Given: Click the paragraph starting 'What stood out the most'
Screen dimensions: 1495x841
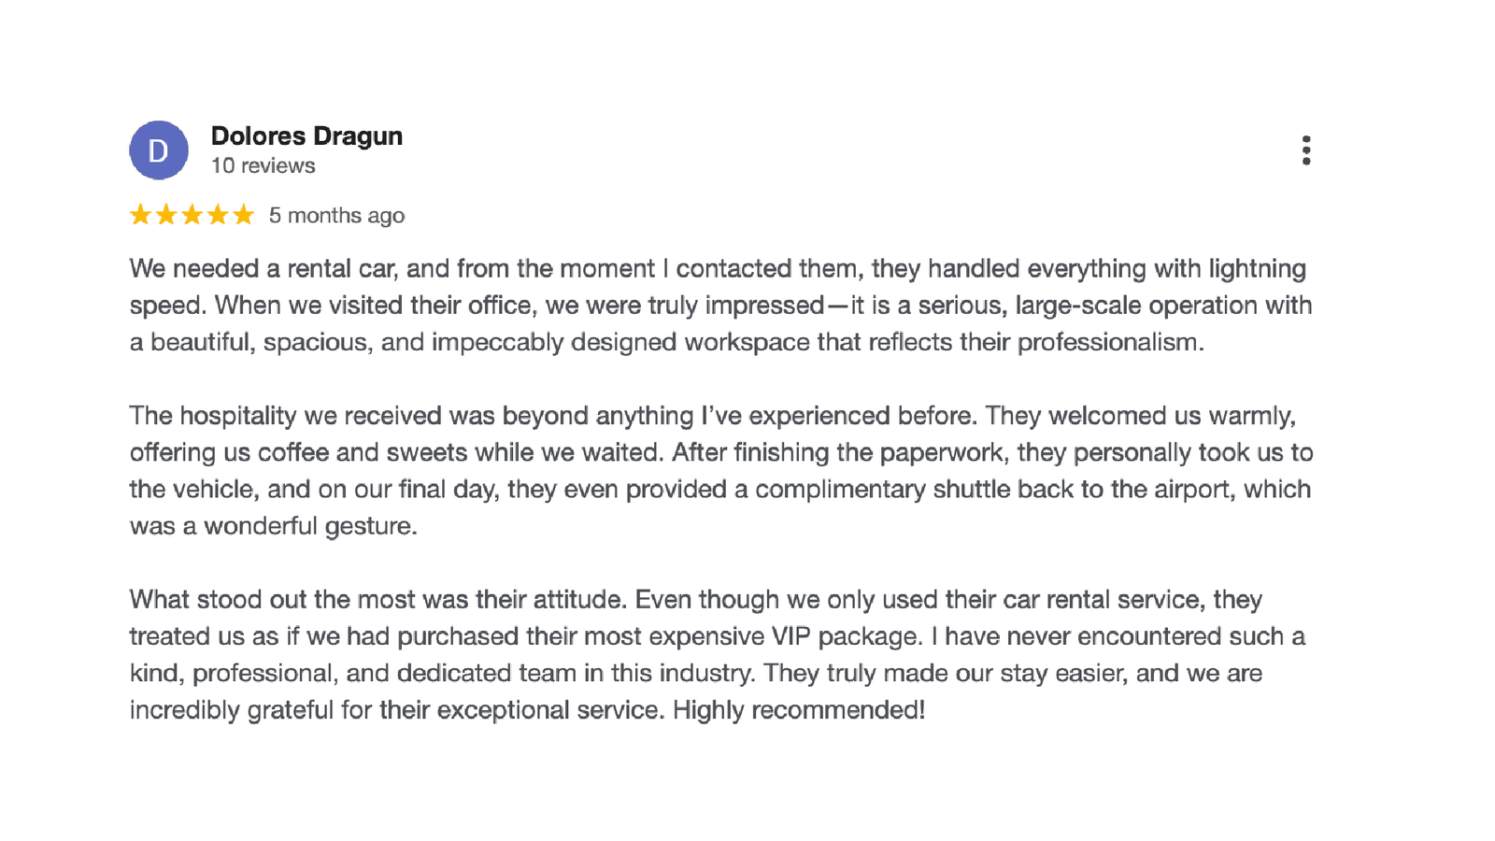Looking at the screenshot, I should click(717, 655).
